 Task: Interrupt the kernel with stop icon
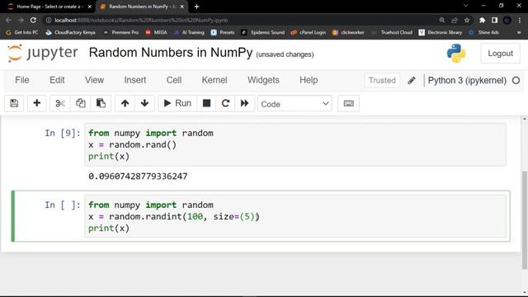[206, 103]
